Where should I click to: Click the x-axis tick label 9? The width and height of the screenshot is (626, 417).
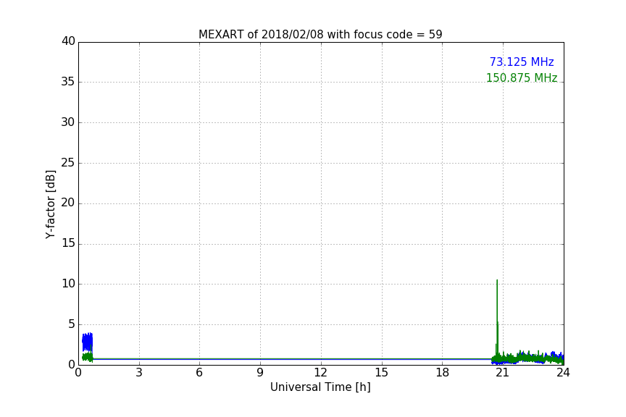(x=260, y=373)
